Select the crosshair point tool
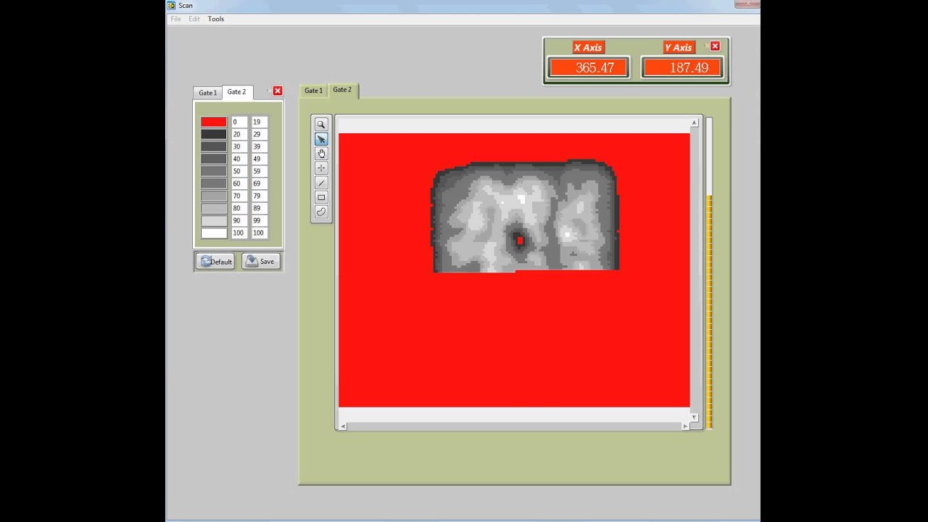Image resolution: width=928 pixels, height=522 pixels. pyautogui.click(x=321, y=168)
